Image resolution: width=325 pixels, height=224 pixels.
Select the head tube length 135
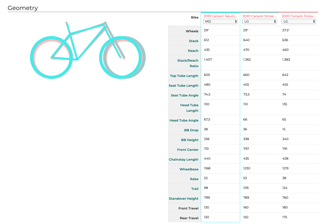(285, 104)
